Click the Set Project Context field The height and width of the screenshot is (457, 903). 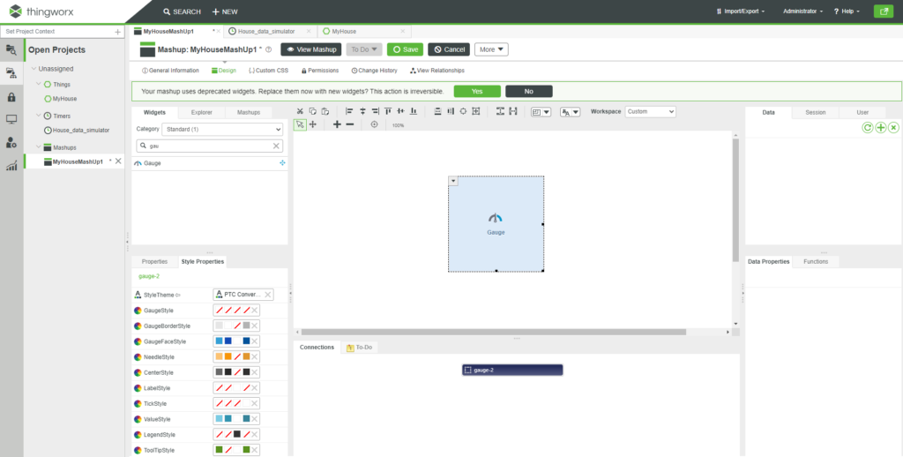(57, 32)
